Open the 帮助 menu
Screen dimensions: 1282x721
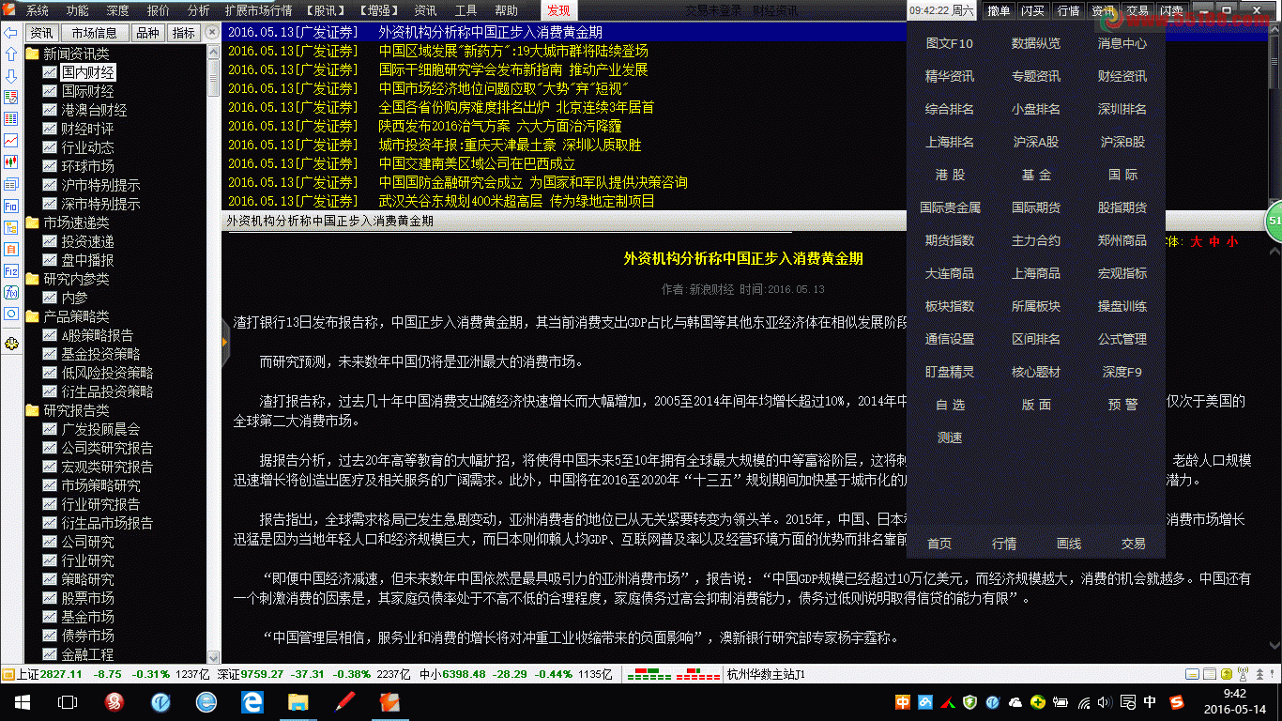(506, 10)
